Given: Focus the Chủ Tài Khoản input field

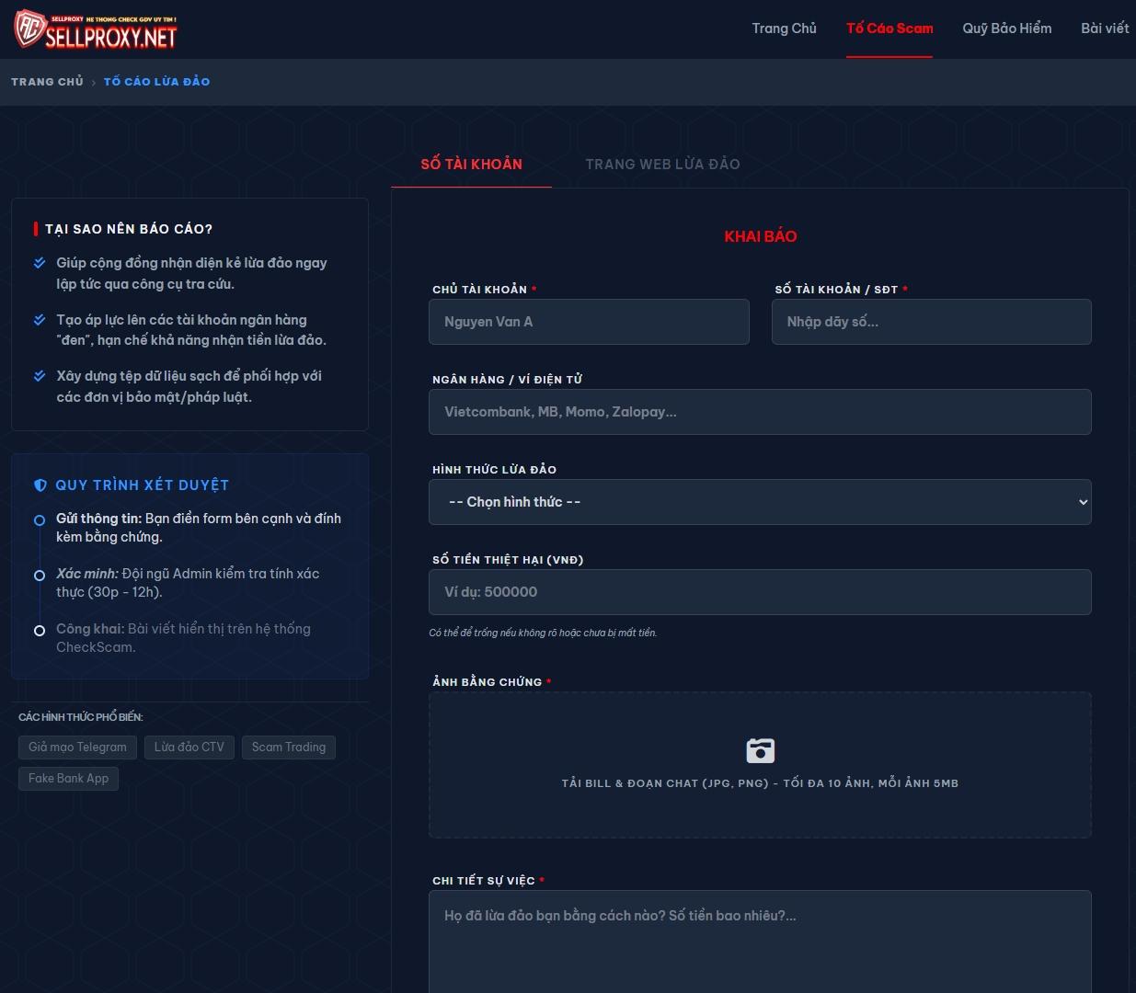Looking at the screenshot, I should [589, 322].
